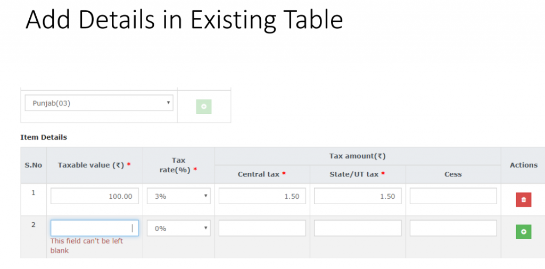Click the empty Cess field in row 1

coord(453,196)
